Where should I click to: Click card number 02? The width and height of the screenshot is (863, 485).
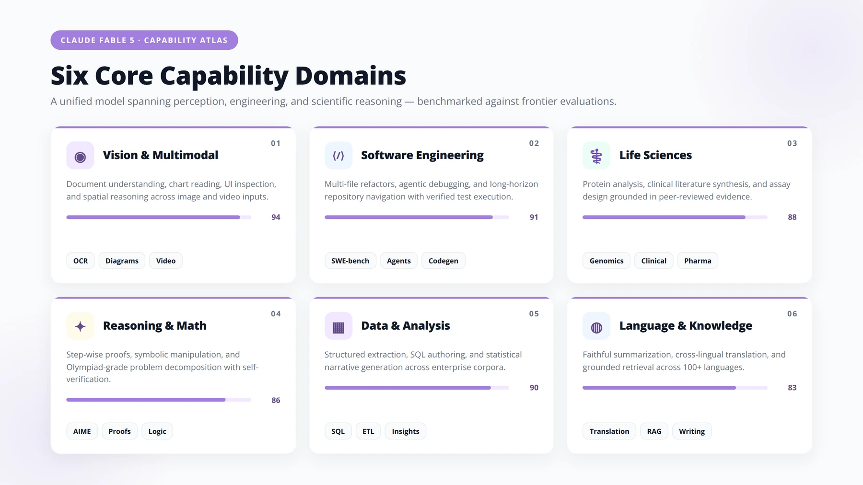pos(534,143)
